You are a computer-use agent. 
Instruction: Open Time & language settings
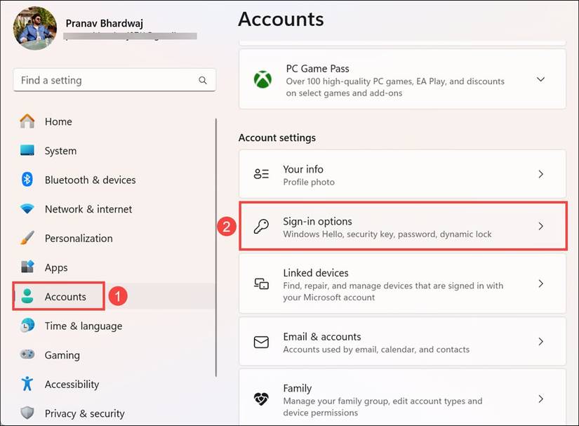coord(84,326)
